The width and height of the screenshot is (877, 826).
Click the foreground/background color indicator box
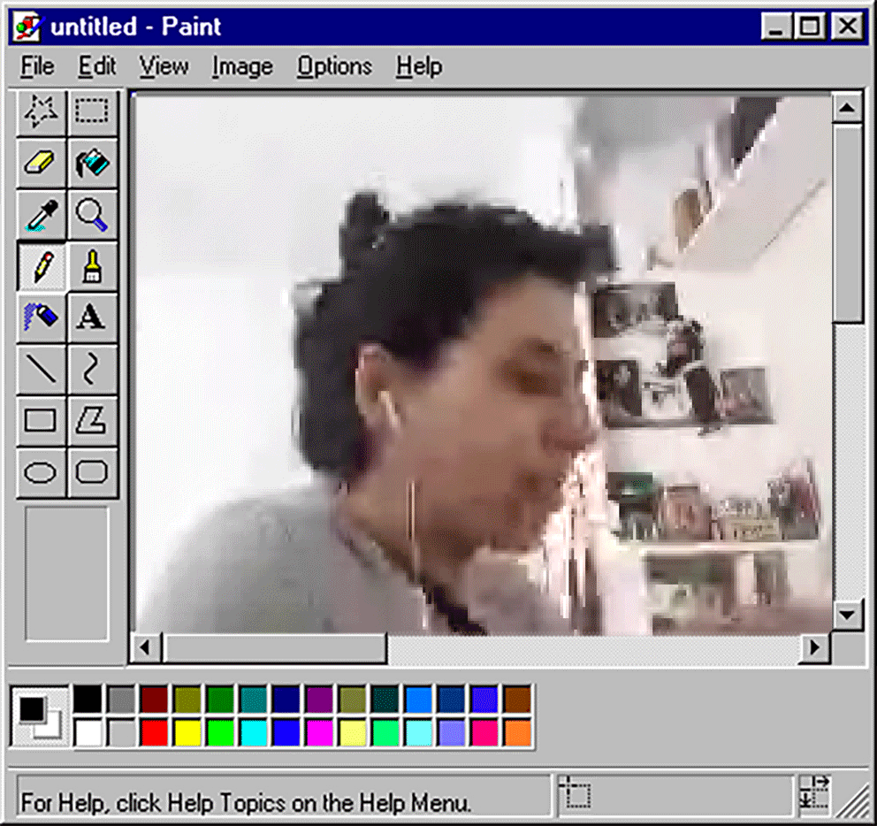click(40, 715)
